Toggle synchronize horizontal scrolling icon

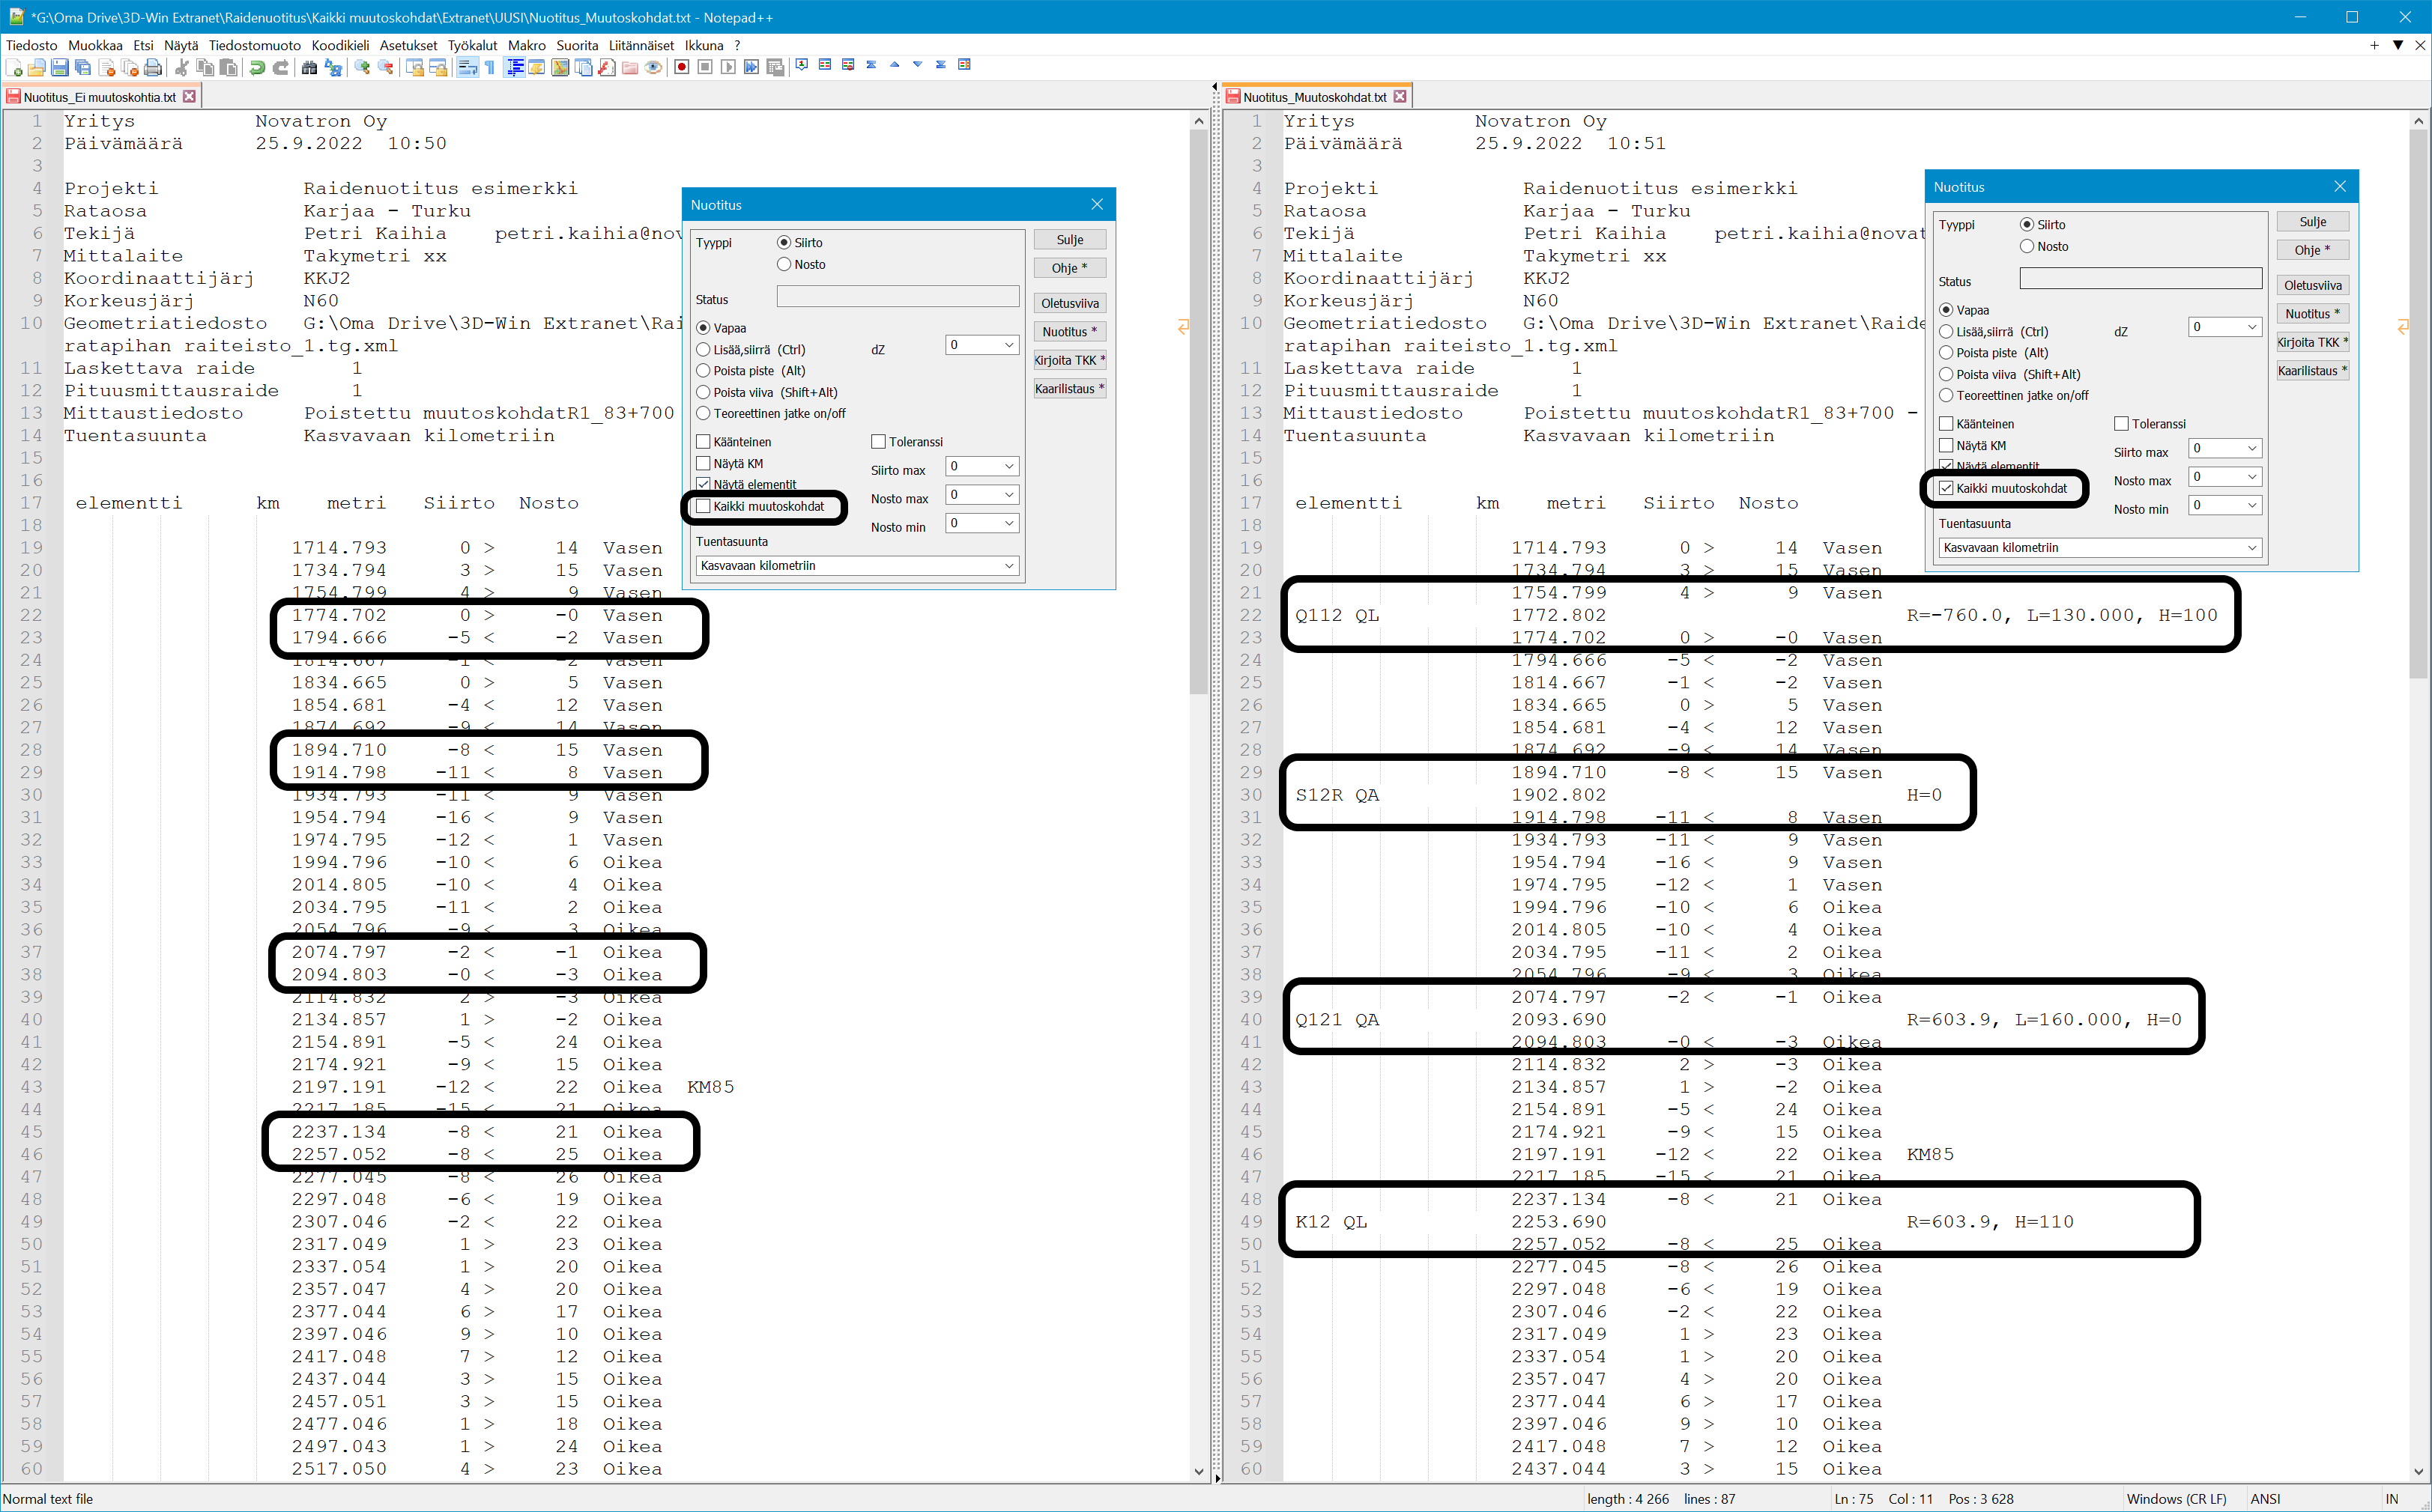tap(438, 67)
